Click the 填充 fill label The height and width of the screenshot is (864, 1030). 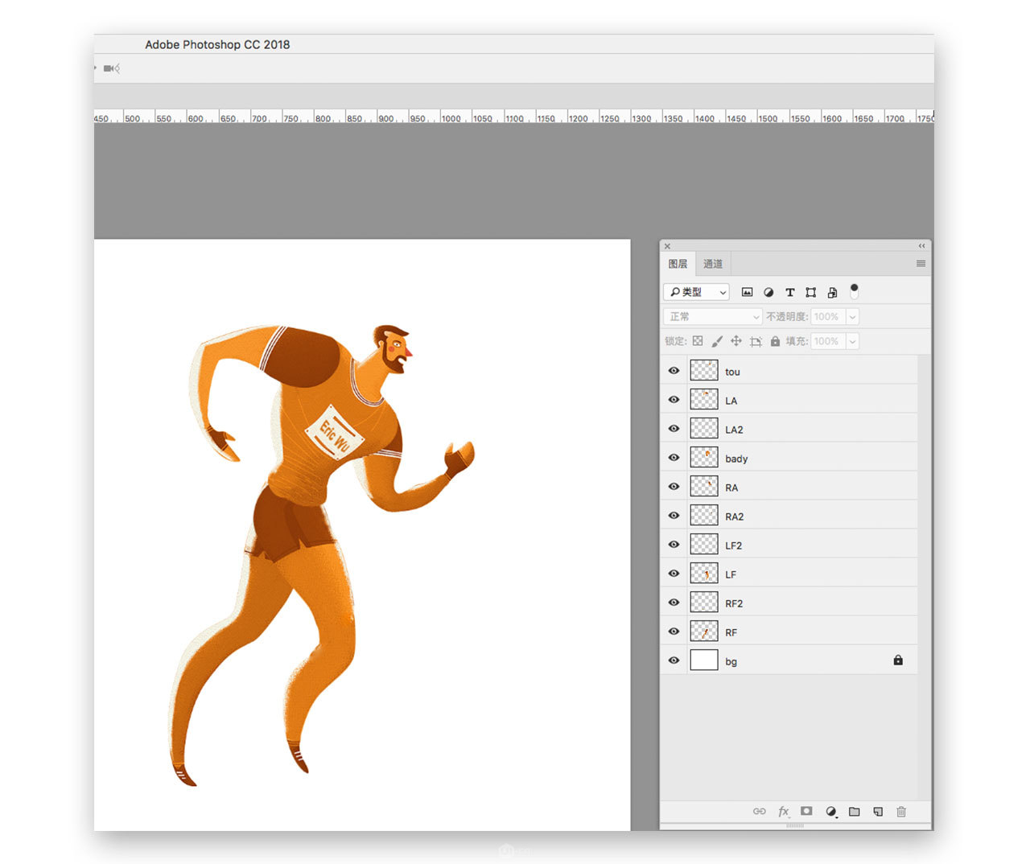pos(797,341)
